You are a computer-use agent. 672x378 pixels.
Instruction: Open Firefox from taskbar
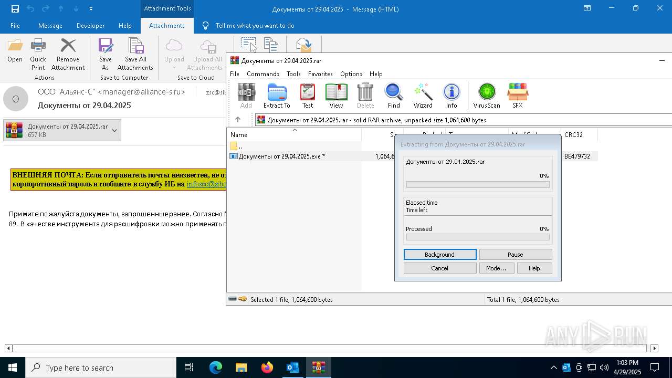[x=267, y=367]
